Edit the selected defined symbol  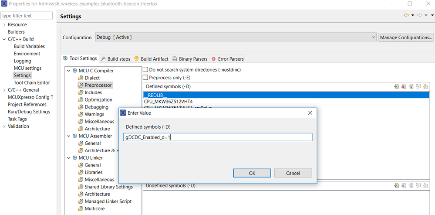tap(411, 86)
